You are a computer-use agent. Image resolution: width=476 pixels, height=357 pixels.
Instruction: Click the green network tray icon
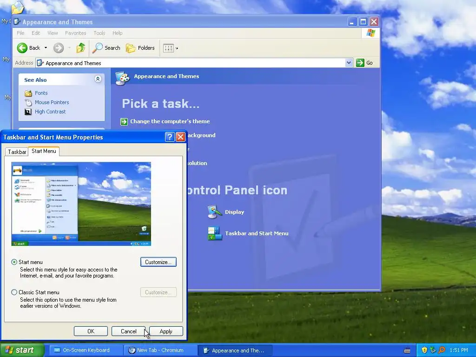coord(433,350)
